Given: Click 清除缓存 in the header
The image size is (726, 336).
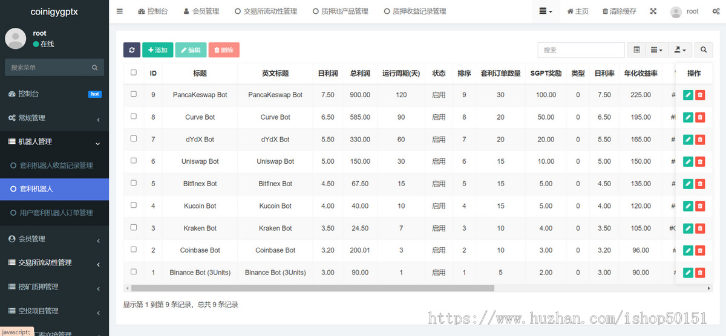Looking at the screenshot, I should [620, 11].
